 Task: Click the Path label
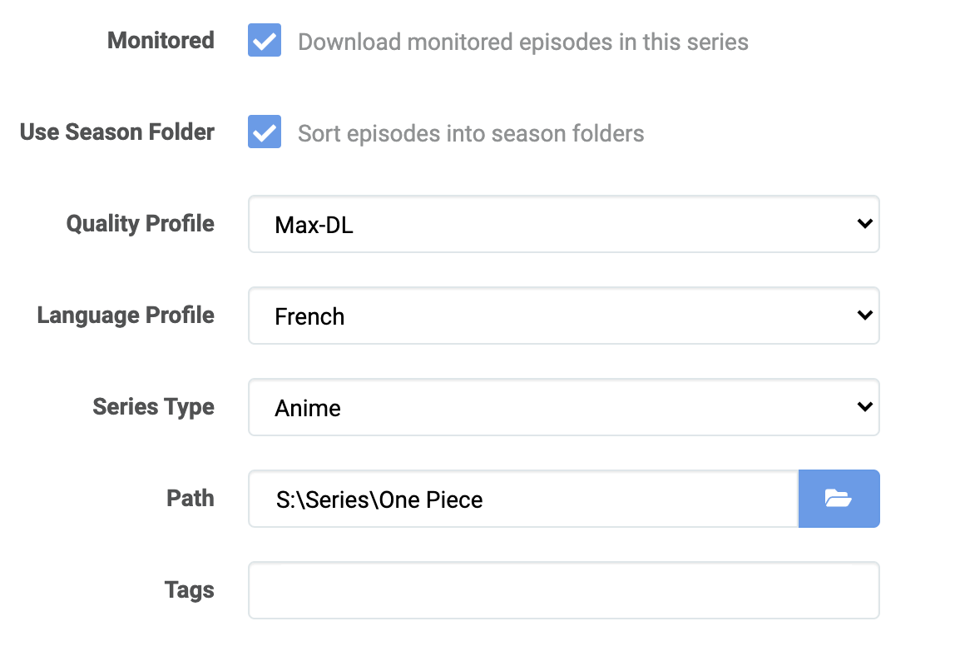191,499
